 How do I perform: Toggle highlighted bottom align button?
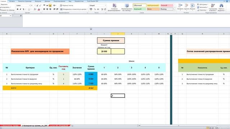[50, 5]
